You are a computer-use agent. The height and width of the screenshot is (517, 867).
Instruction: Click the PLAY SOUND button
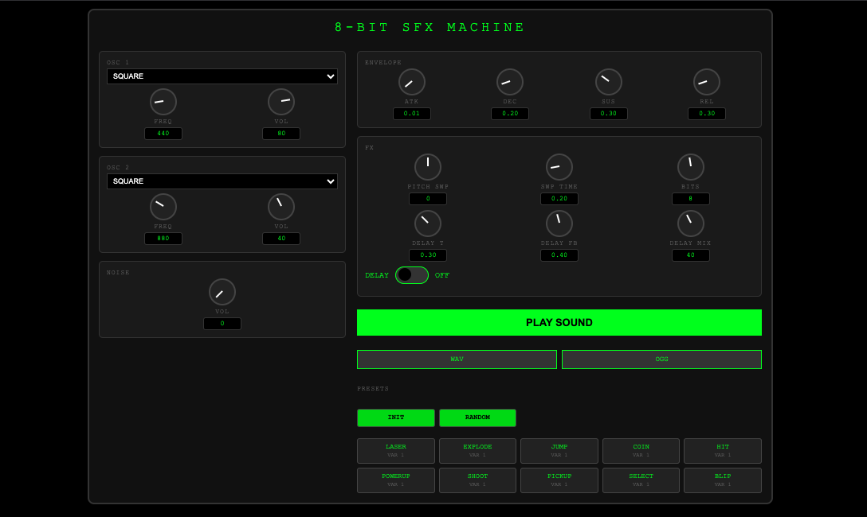click(559, 323)
